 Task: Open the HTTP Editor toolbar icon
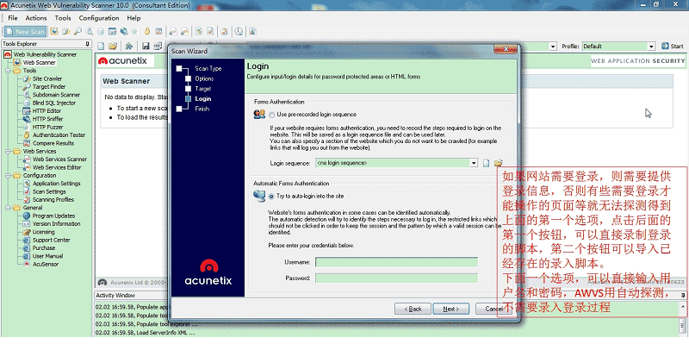coord(113,32)
